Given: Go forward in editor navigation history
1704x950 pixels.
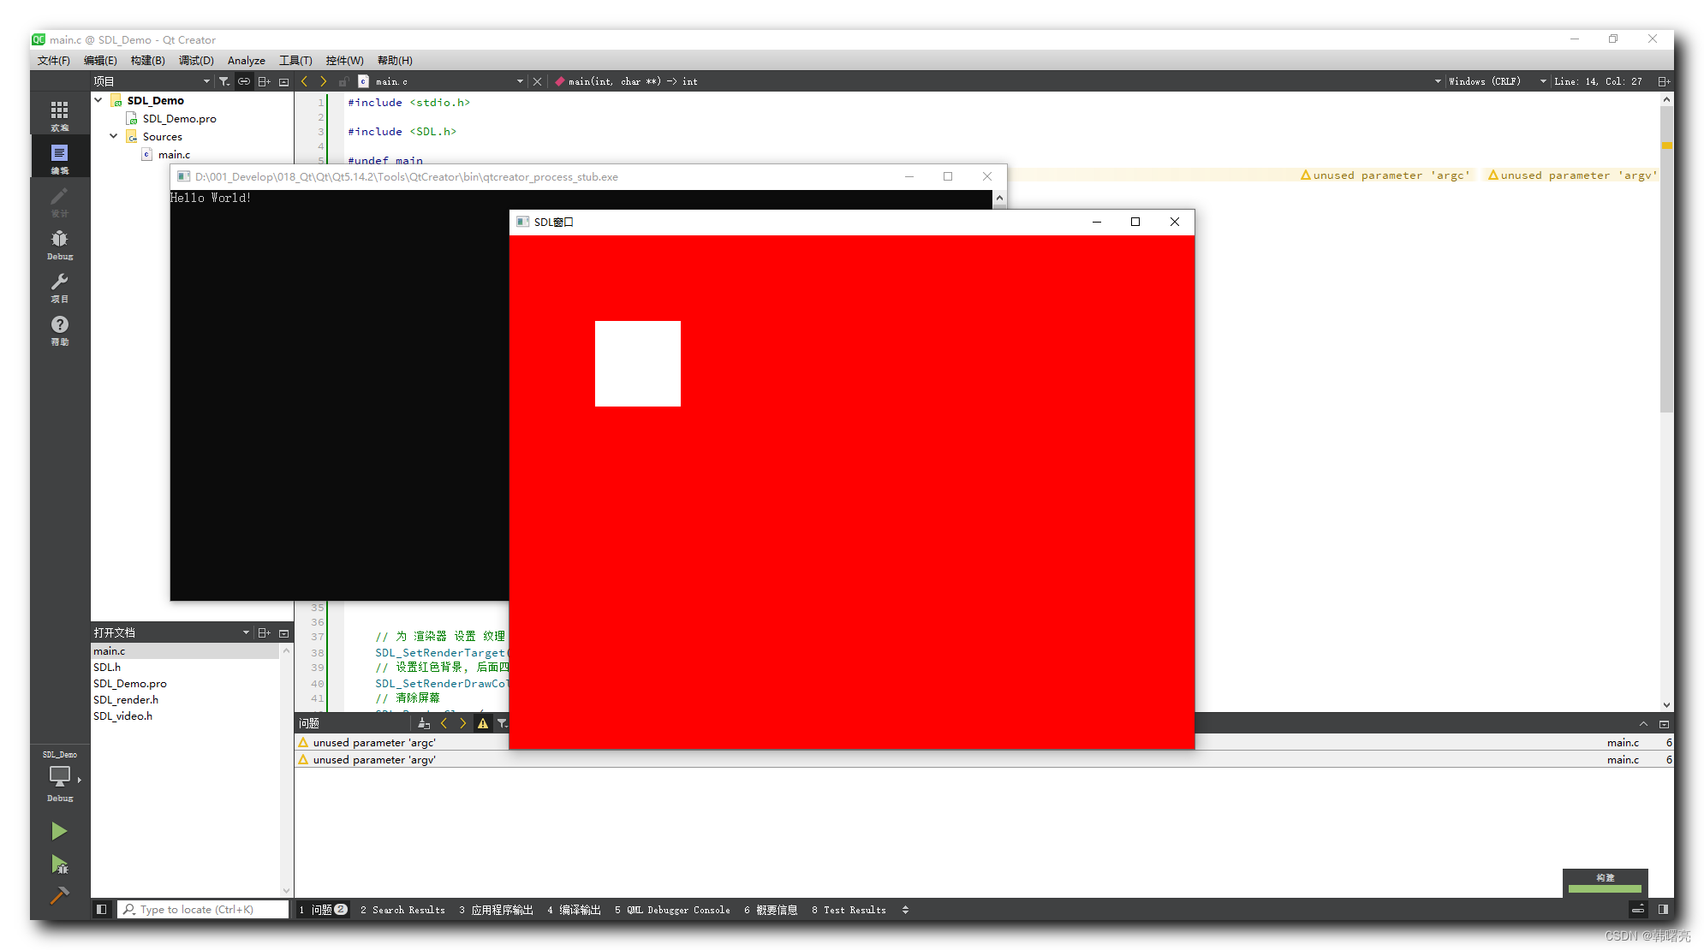Looking at the screenshot, I should tap(323, 81).
